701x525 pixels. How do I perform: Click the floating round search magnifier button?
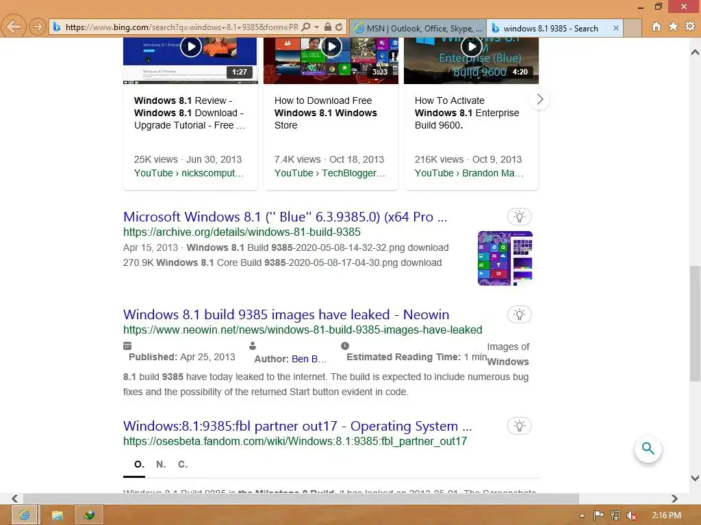coord(648,448)
